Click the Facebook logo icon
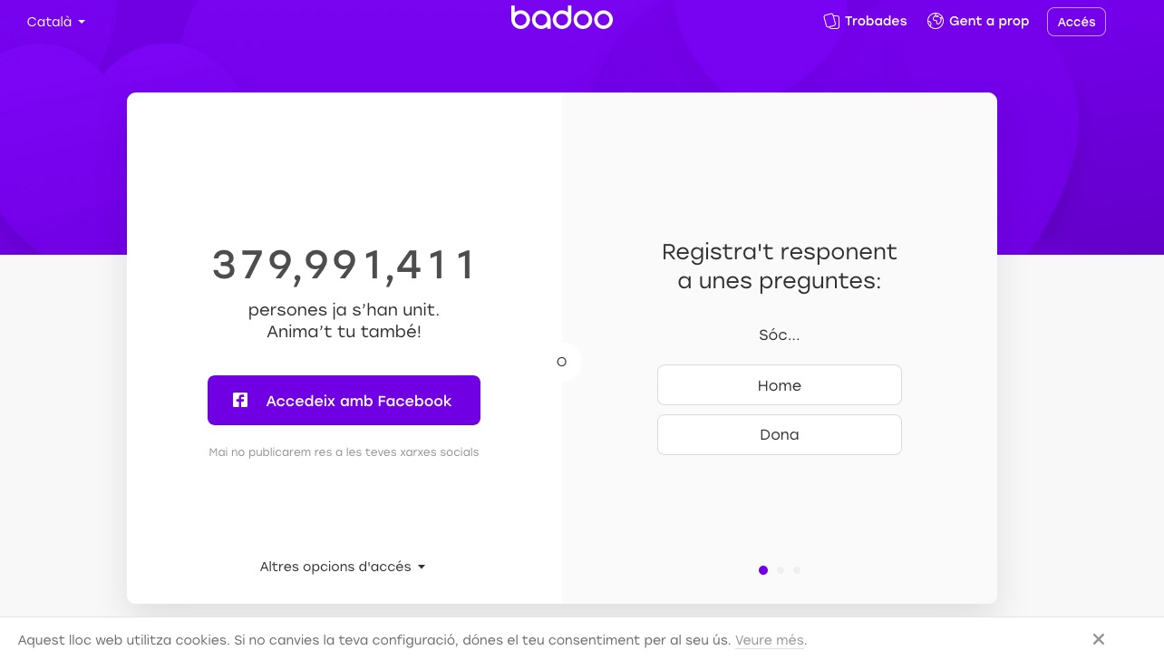The image size is (1164, 660). (x=240, y=400)
